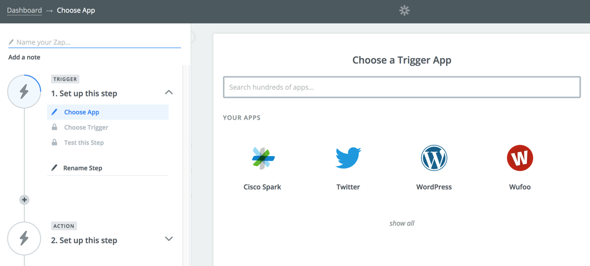Click the Zapier logo in header
This screenshot has width=590, height=266.
point(404,10)
